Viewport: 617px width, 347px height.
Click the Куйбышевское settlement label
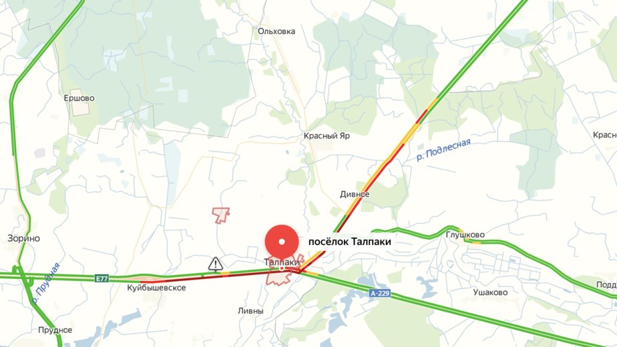[x=156, y=288]
